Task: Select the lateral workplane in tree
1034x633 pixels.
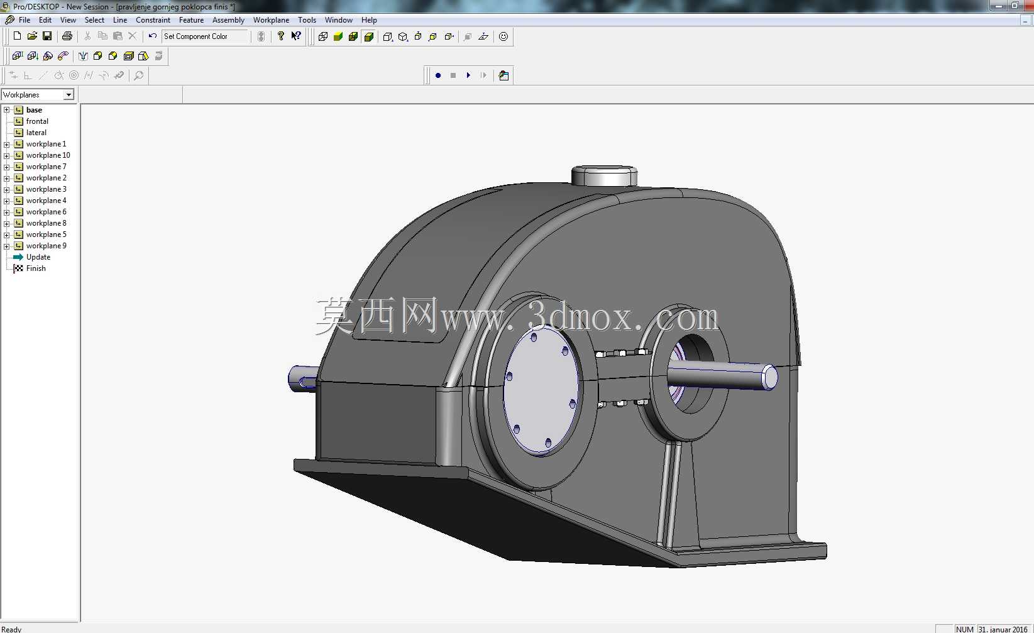Action: tap(36, 133)
